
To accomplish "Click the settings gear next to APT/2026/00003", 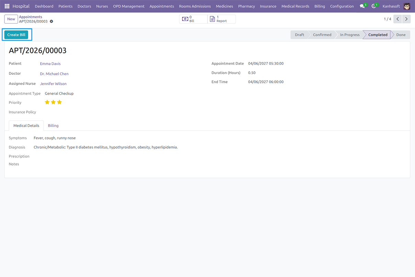I will [x=51, y=21].
